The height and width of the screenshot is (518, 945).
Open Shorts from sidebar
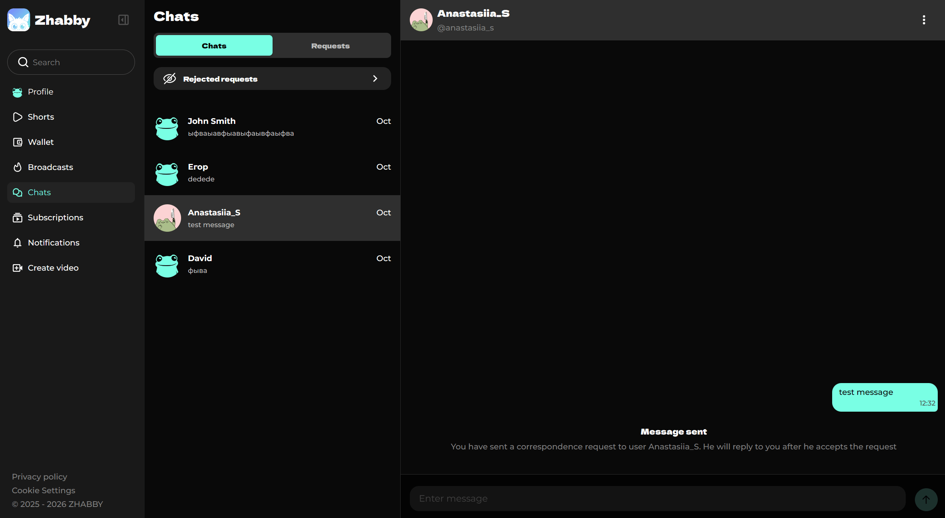point(40,117)
